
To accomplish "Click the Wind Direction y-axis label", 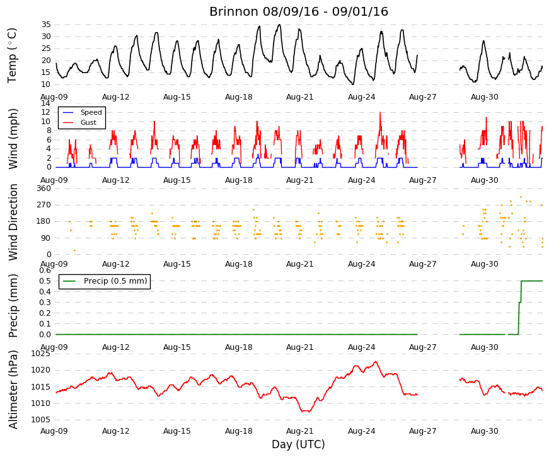I will 13,222.
